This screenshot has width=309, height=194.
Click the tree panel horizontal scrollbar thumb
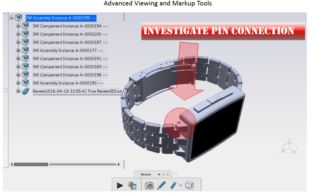click(x=31, y=164)
